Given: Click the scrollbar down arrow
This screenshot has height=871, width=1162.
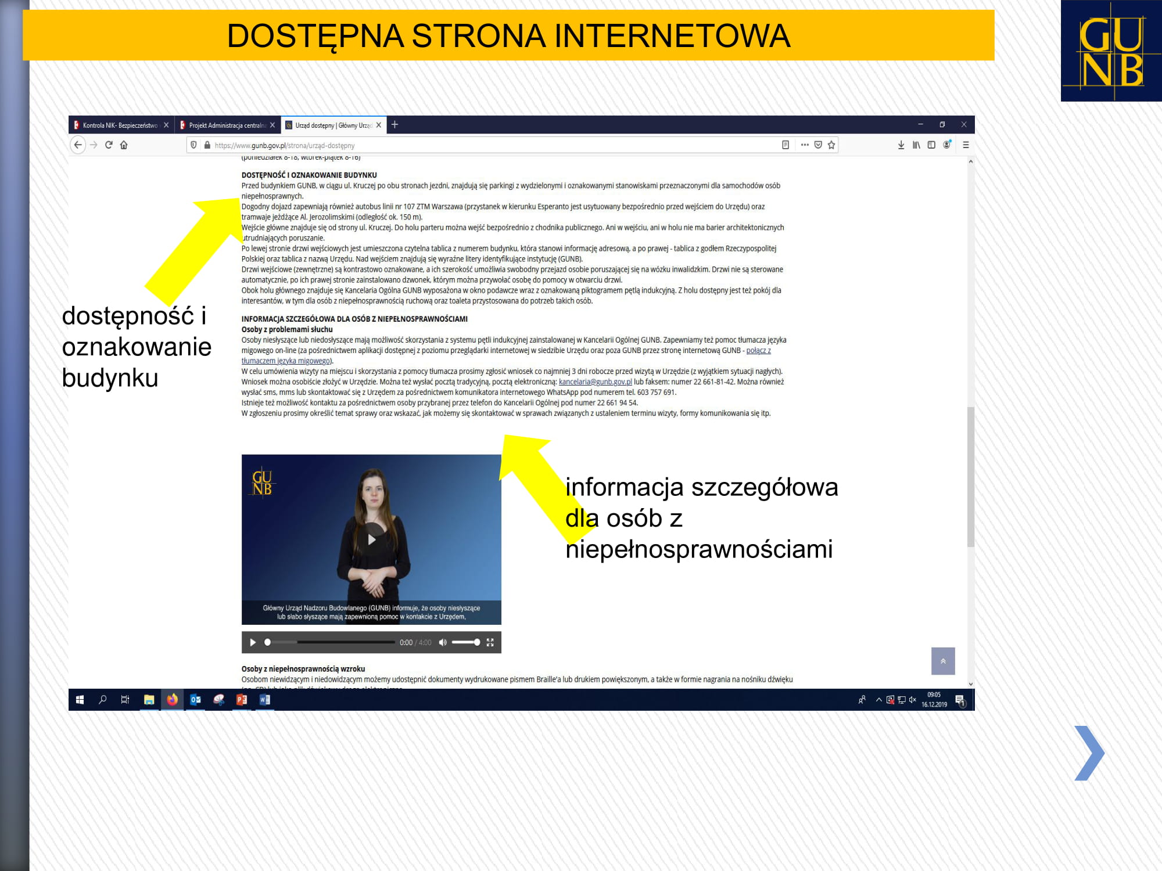Looking at the screenshot, I should click(970, 684).
